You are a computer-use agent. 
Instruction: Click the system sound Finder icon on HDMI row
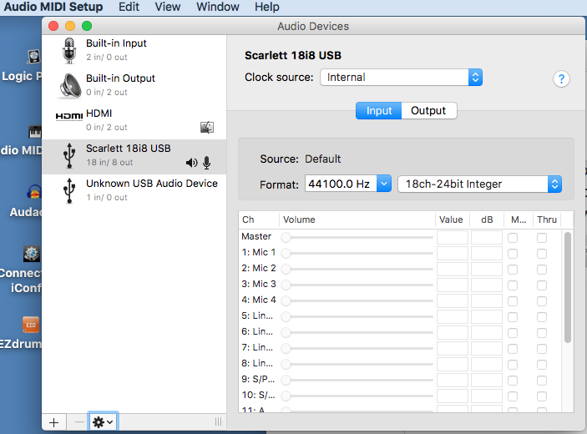pyautogui.click(x=207, y=127)
